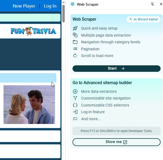Screen dimensions: 163x160
Task: Click Show me for Developer Tools
Action: click(x=117, y=142)
